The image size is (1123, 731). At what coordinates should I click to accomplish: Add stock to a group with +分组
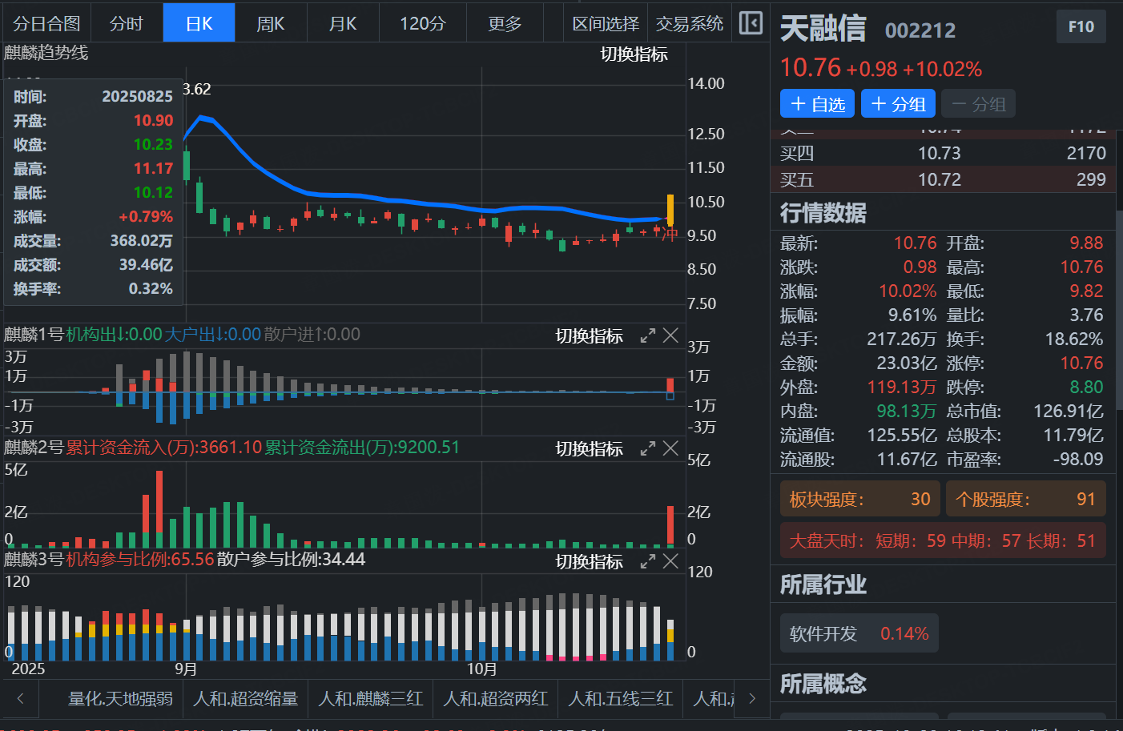898,104
